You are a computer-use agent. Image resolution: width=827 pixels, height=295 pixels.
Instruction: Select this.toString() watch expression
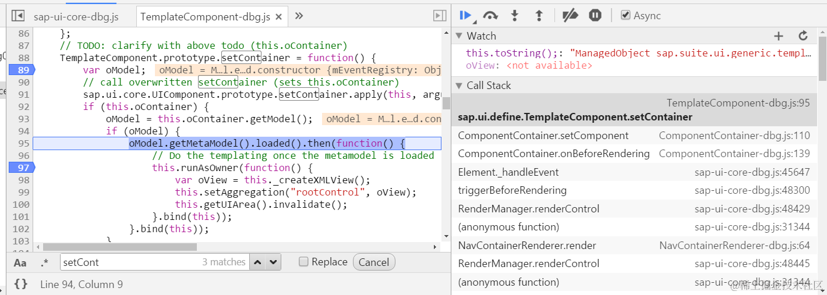click(639, 53)
